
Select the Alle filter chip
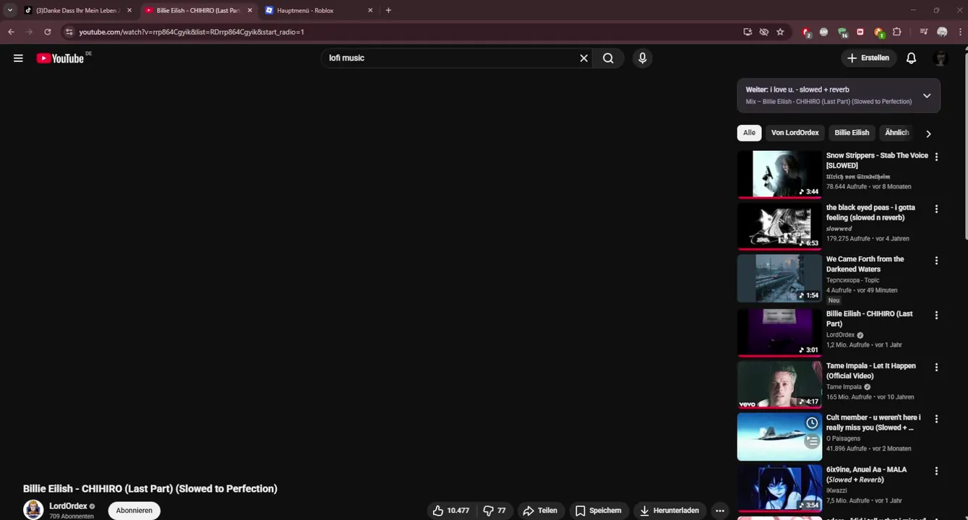click(x=749, y=133)
